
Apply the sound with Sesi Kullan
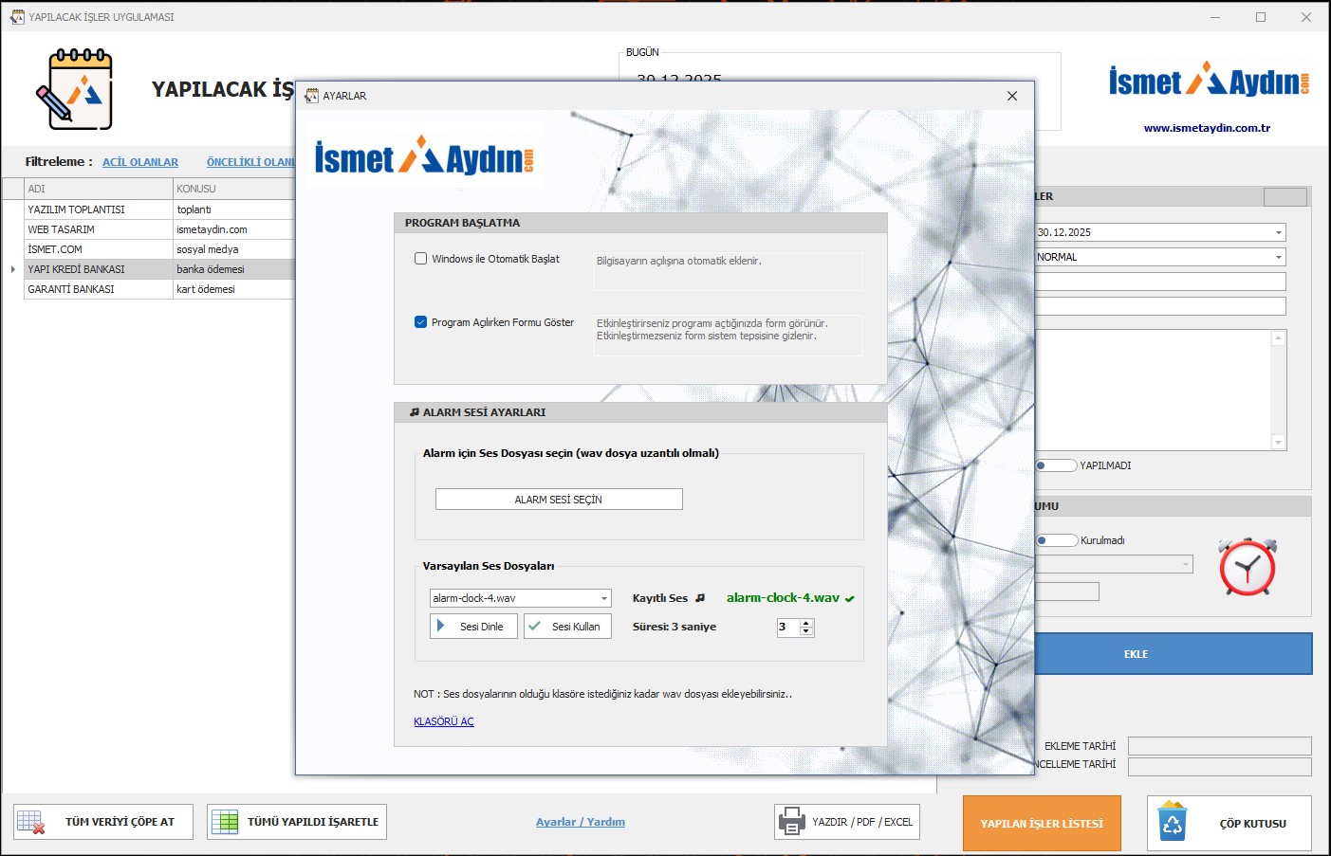click(566, 627)
